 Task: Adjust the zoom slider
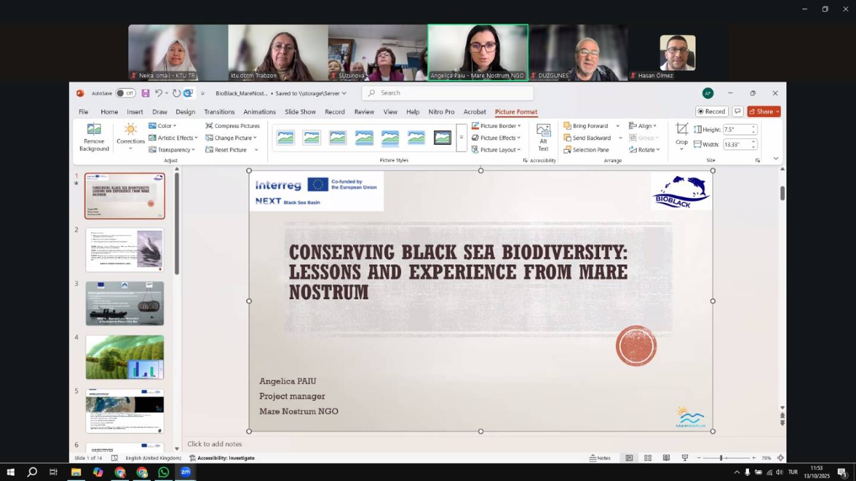tap(721, 458)
